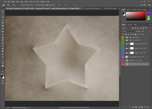Screen dimensions: 152x109
Task: Click the Fit Screen button
Action: (x=66, y=5)
